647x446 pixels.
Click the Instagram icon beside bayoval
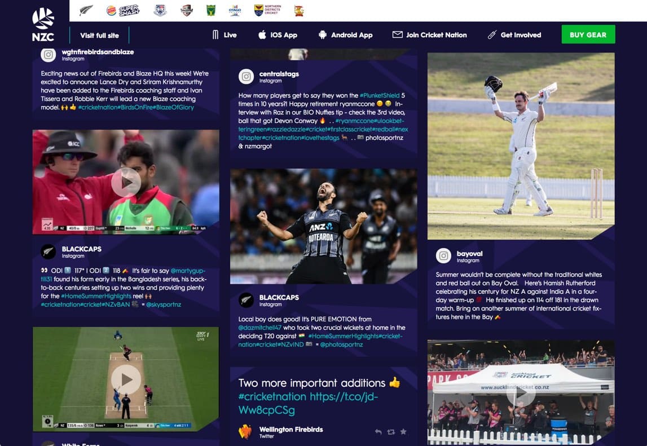coord(443,256)
